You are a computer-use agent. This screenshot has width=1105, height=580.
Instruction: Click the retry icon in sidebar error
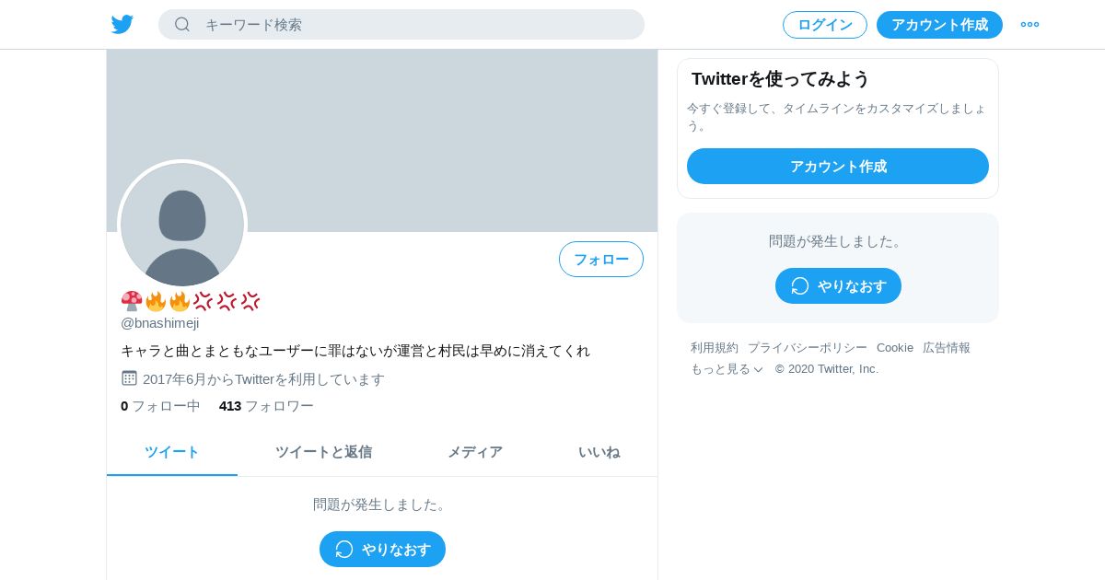[x=800, y=285]
